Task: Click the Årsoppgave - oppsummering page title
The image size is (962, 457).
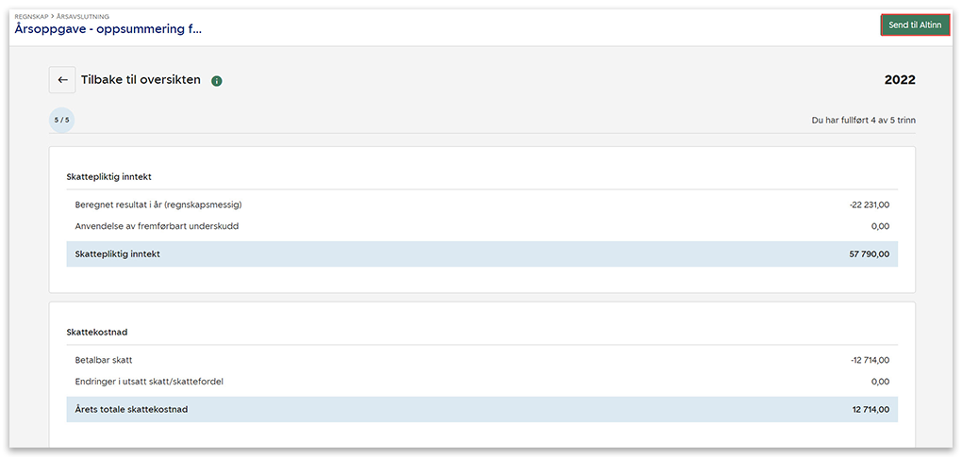Action: [x=108, y=29]
